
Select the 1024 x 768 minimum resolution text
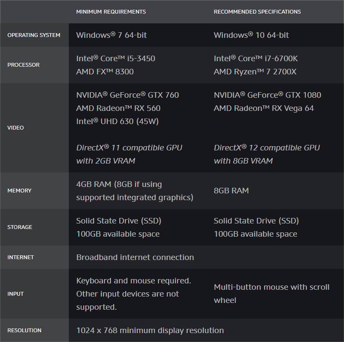[x=150, y=331]
